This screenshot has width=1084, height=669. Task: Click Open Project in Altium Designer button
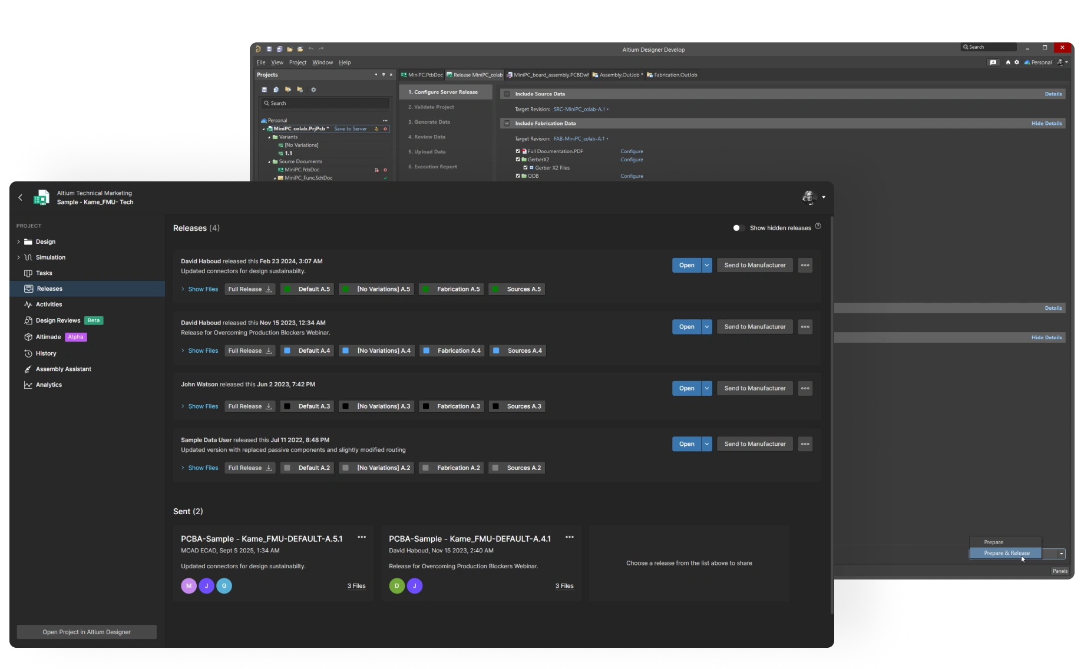point(87,632)
